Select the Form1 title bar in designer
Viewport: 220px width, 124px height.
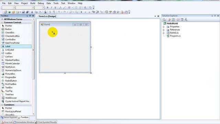pos(65,24)
